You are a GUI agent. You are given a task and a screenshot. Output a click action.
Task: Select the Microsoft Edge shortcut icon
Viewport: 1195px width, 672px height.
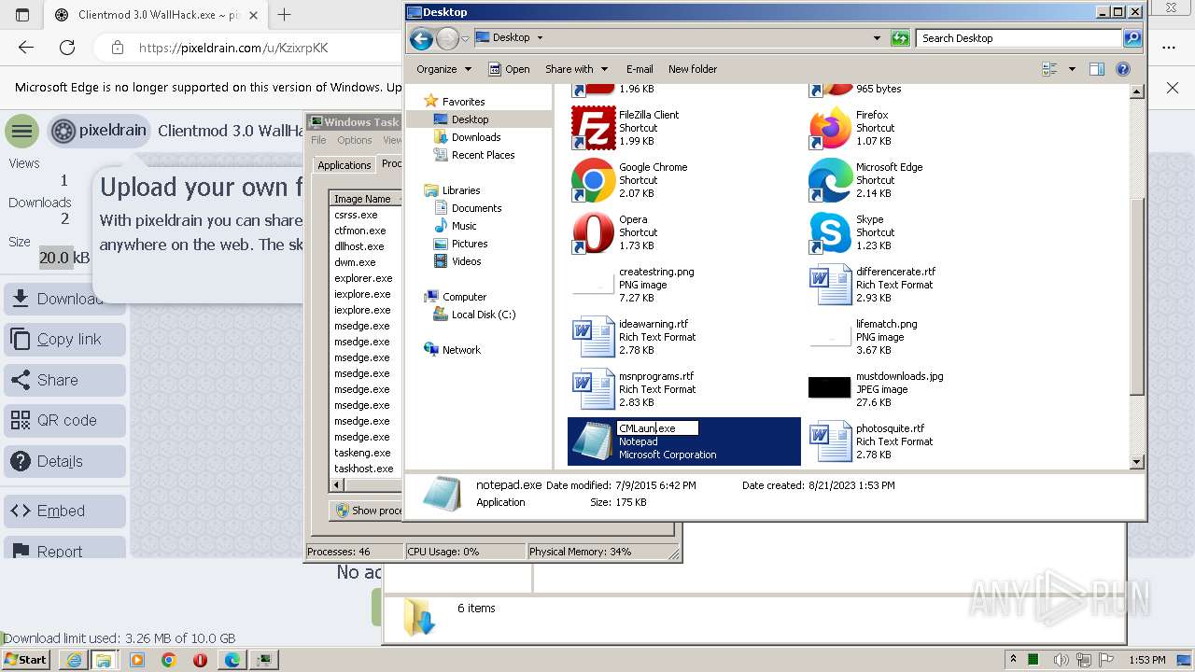click(830, 180)
